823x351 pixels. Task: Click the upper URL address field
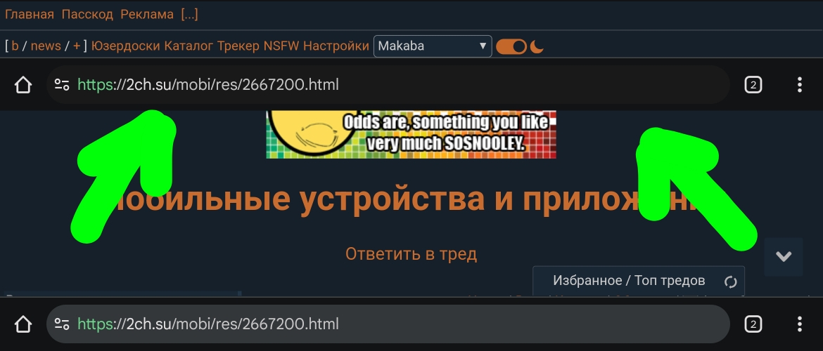(x=388, y=85)
